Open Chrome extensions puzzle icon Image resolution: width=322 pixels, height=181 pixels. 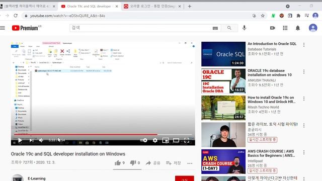[298, 16]
